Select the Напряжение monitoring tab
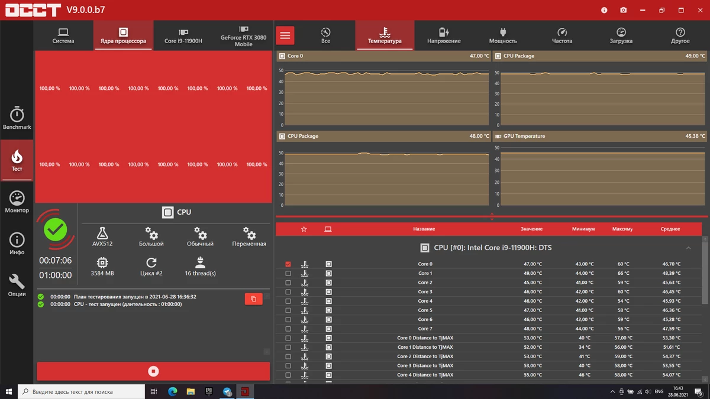 tap(444, 35)
